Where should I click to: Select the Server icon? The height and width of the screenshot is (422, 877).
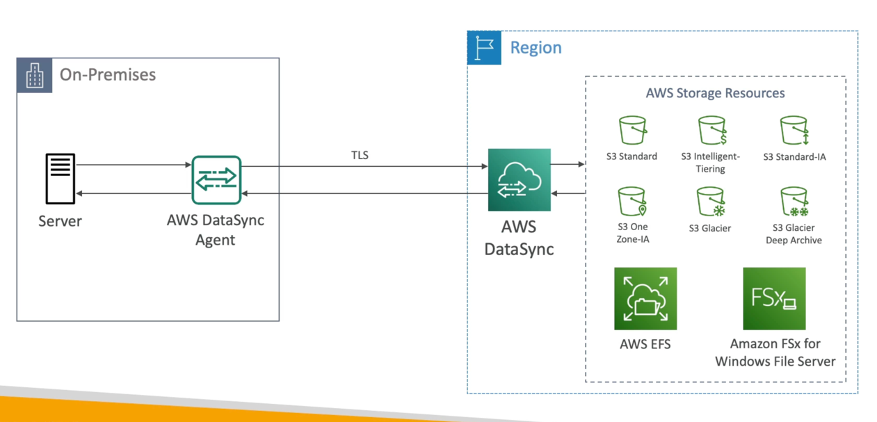click(60, 179)
